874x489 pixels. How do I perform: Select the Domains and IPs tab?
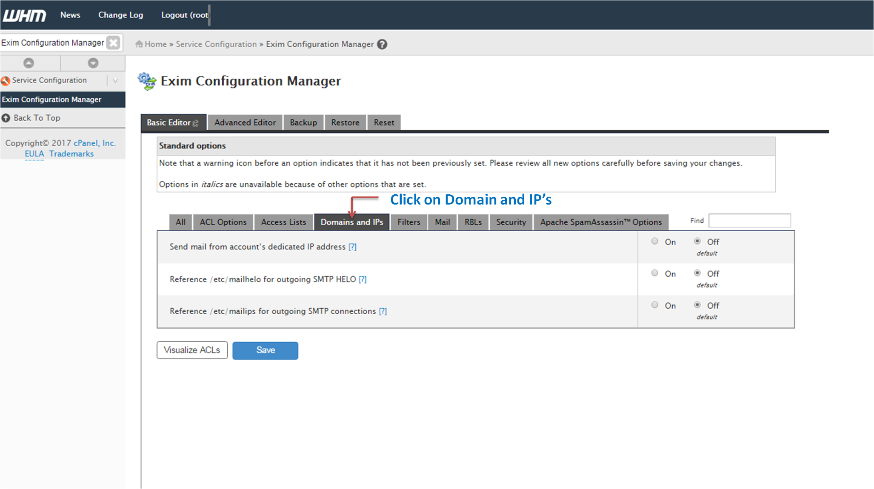pyautogui.click(x=352, y=222)
